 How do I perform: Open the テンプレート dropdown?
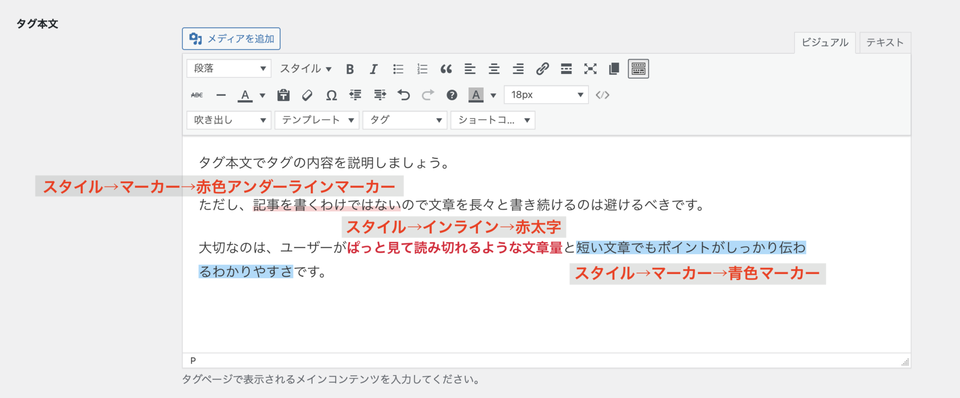[317, 120]
